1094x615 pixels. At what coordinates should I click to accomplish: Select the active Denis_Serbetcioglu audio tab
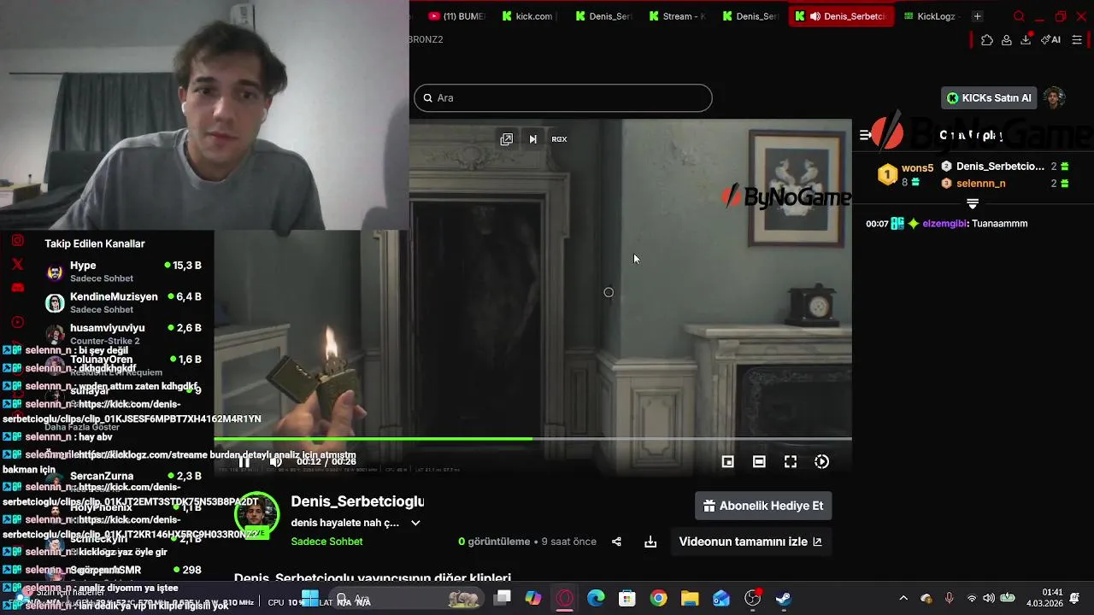click(x=841, y=16)
